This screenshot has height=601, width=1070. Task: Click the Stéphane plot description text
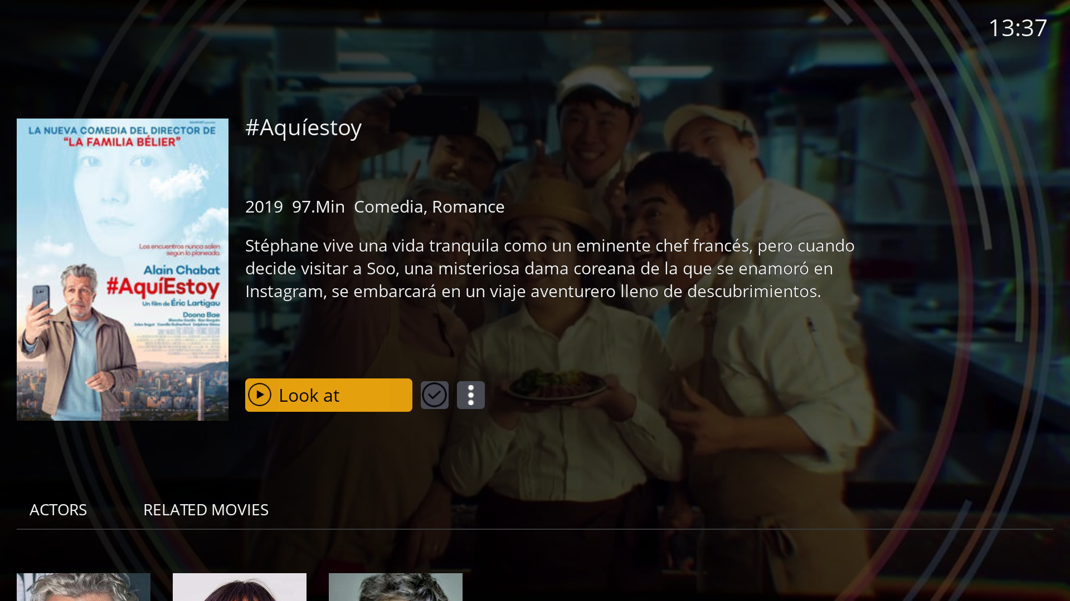pyautogui.click(x=550, y=269)
